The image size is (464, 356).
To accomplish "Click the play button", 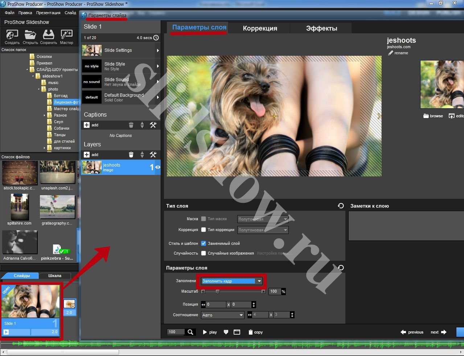I will (x=209, y=332).
